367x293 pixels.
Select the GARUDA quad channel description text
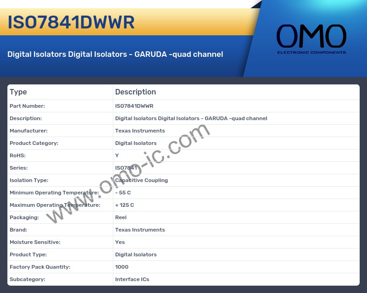pyautogui.click(x=191, y=118)
